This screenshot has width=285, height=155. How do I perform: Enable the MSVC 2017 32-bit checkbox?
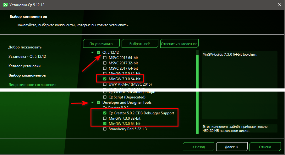[x=105, y=63]
